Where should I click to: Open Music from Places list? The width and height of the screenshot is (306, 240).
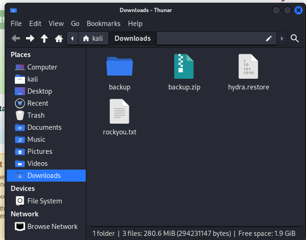pos(46,139)
